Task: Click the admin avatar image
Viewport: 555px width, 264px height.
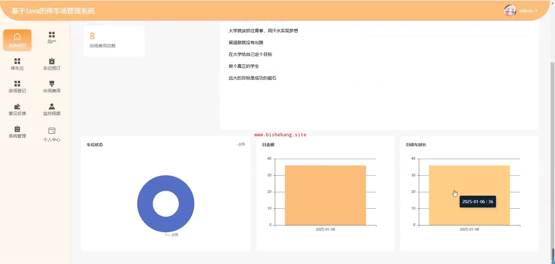Action: [510, 11]
